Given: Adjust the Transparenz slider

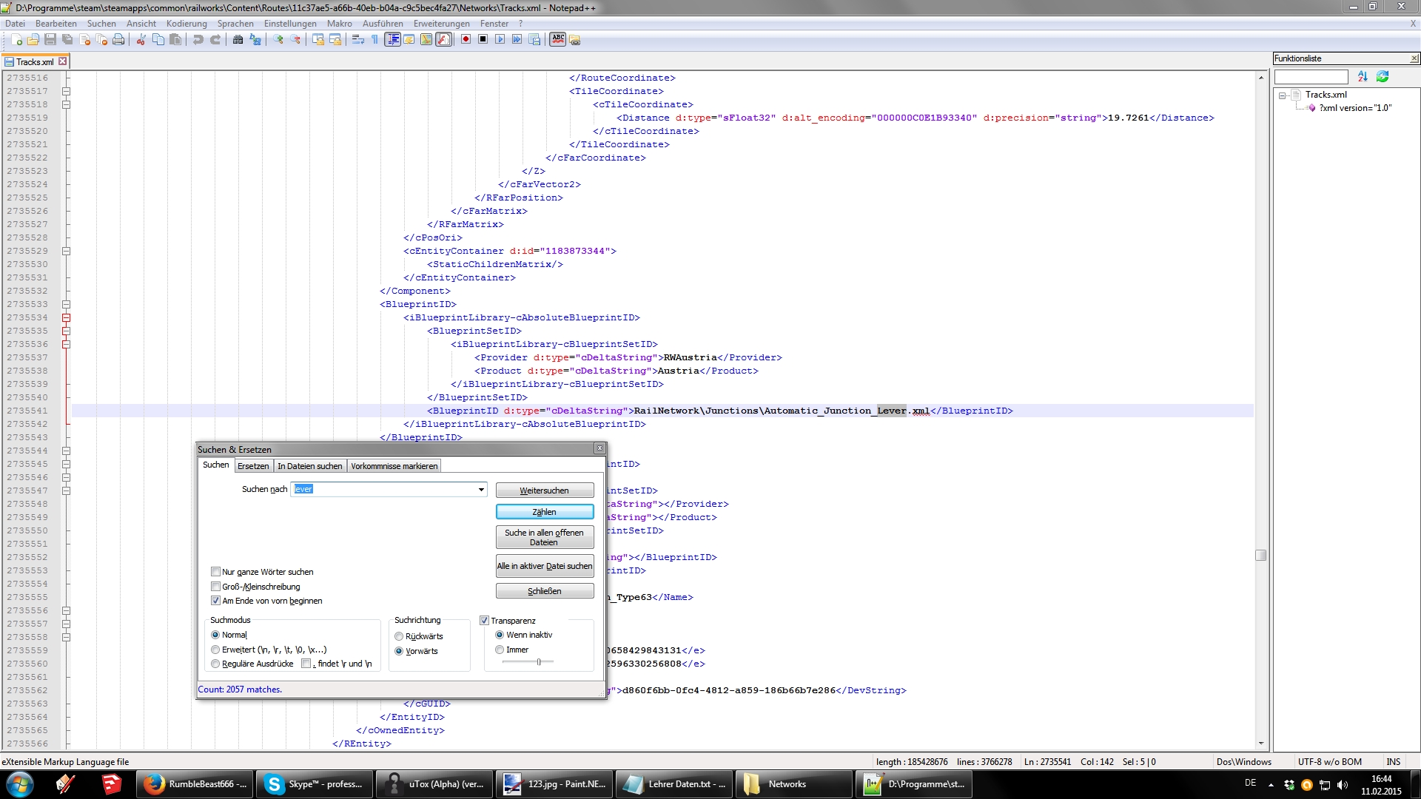Looking at the screenshot, I should (539, 662).
